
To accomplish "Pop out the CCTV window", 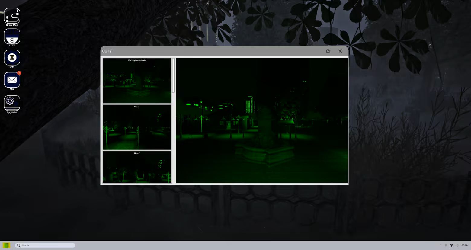I will pos(328,51).
